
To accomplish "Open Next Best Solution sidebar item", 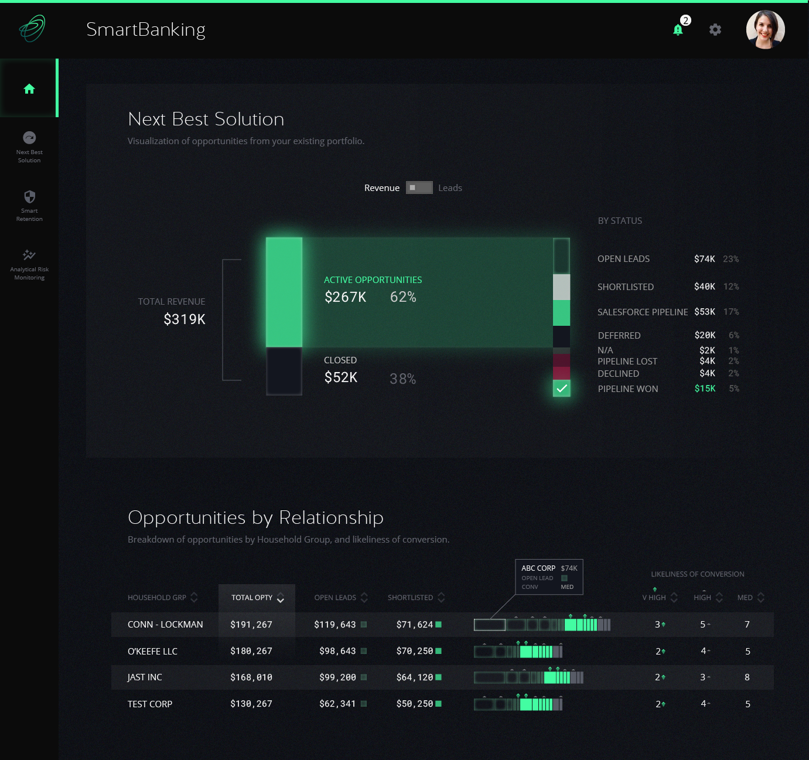I will [29, 147].
